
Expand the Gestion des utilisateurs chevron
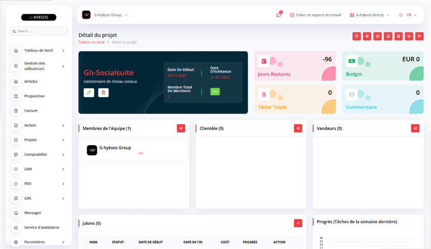tap(63, 66)
